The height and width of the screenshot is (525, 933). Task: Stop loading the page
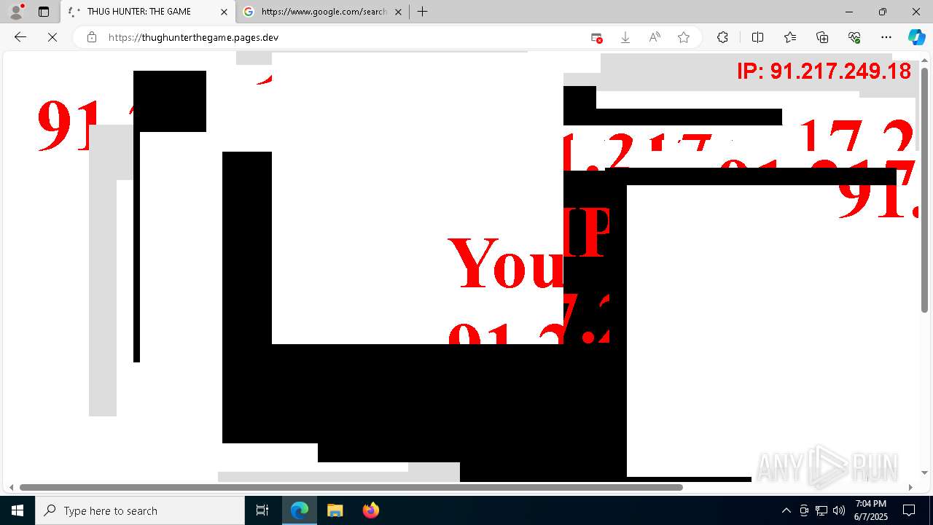[x=52, y=37]
